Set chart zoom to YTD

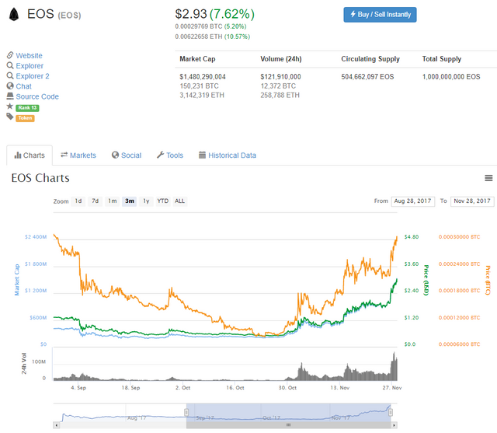163,201
